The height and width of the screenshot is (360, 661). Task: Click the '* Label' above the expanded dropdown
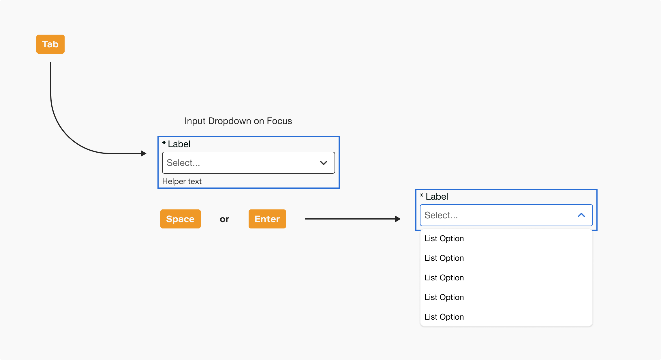[x=434, y=196]
